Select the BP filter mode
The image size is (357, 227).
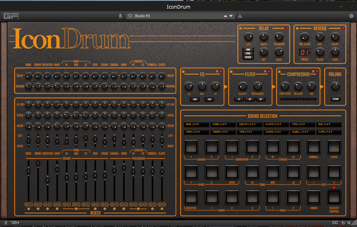(261, 99)
